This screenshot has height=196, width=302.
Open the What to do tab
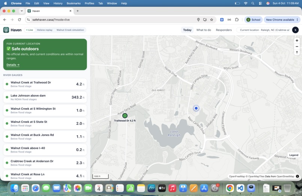[x=203, y=30]
